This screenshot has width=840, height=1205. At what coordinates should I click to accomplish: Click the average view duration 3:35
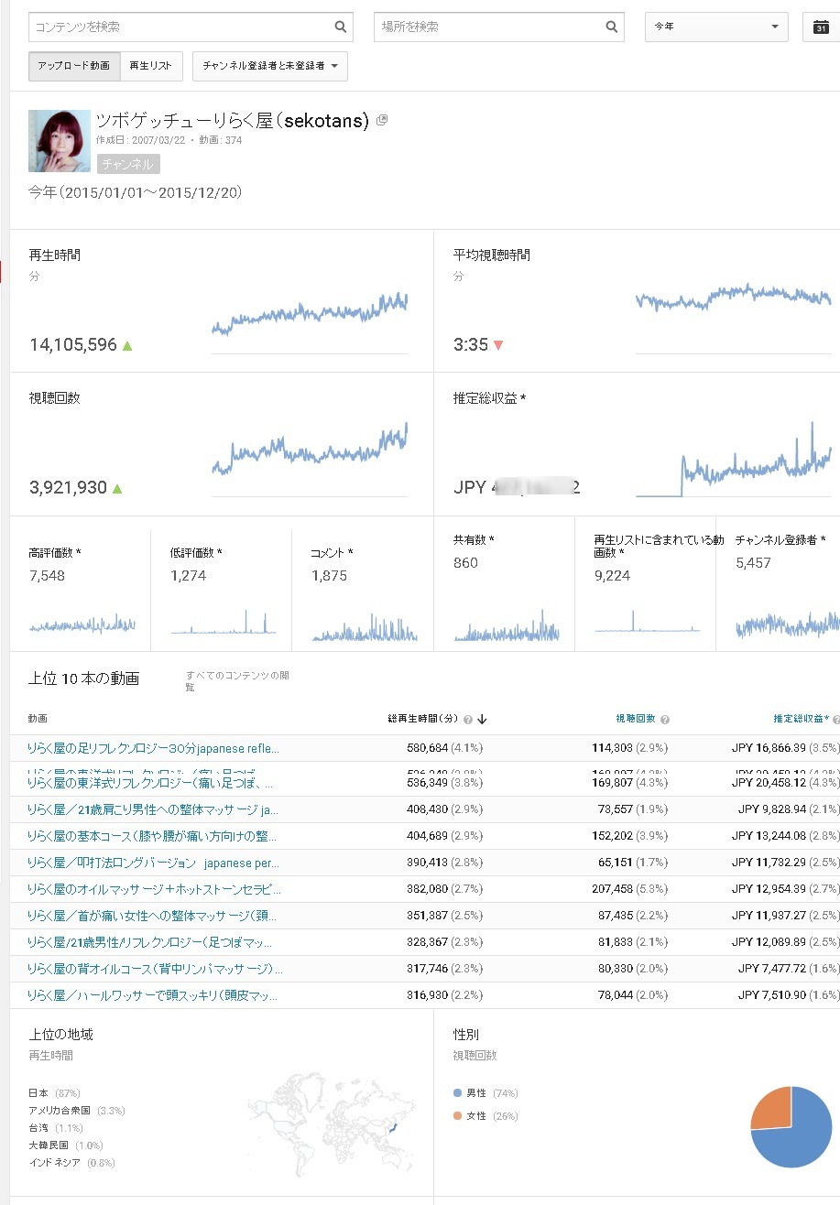tap(471, 345)
